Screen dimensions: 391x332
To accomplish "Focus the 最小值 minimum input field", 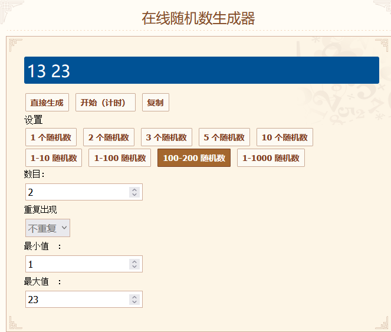I will coord(84,264).
